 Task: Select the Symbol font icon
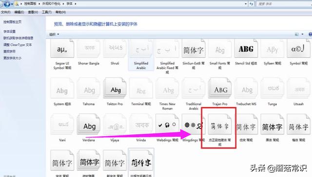(298, 49)
